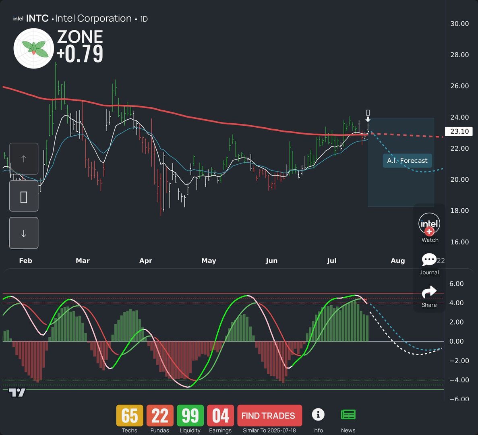Open the News icon
The height and width of the screenshot is (435, 478).
coord(348,414)
